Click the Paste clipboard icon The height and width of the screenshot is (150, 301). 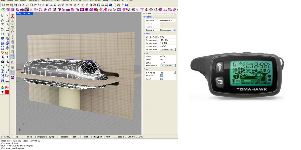click(31, 5)
